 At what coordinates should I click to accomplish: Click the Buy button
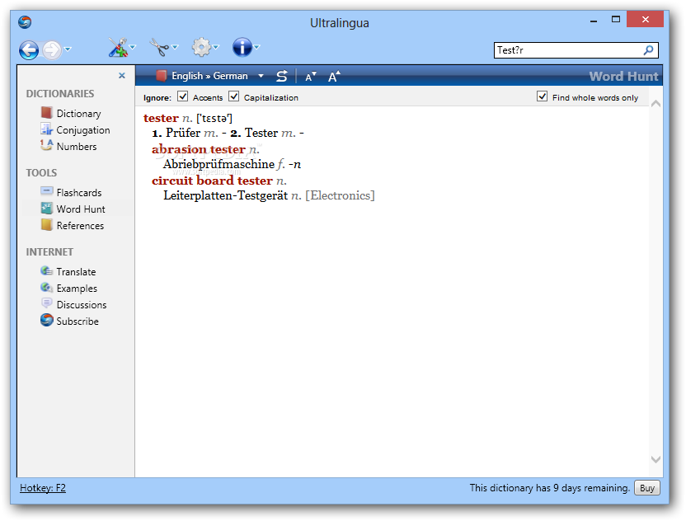tap(647, 488)
